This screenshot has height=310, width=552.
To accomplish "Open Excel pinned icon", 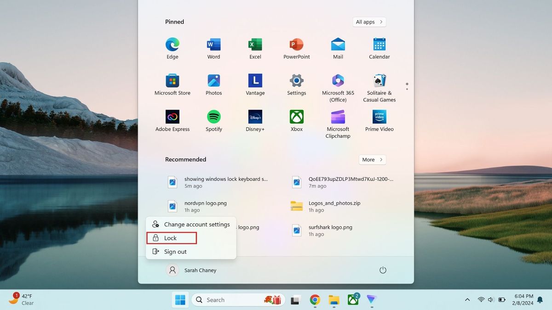I will click(x=255, y=46).
